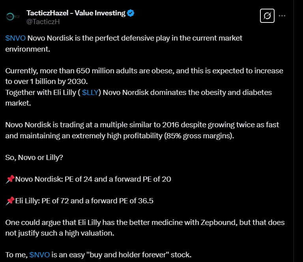Viewport: 303px width, 262px height.
Task: Open the $NVO cashtag starting the post
Action: click(x=15, y=38)
